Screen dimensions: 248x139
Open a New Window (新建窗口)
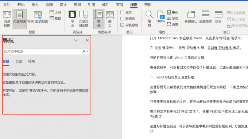[x=191, y=17]
